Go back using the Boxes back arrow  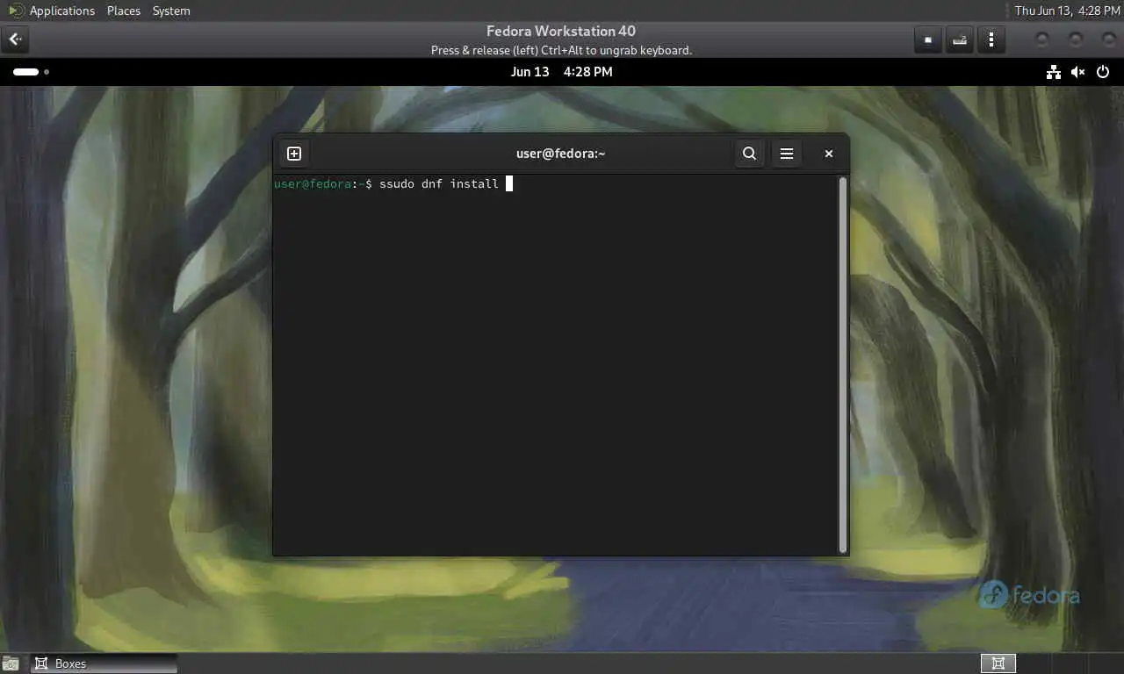point(15,39)
